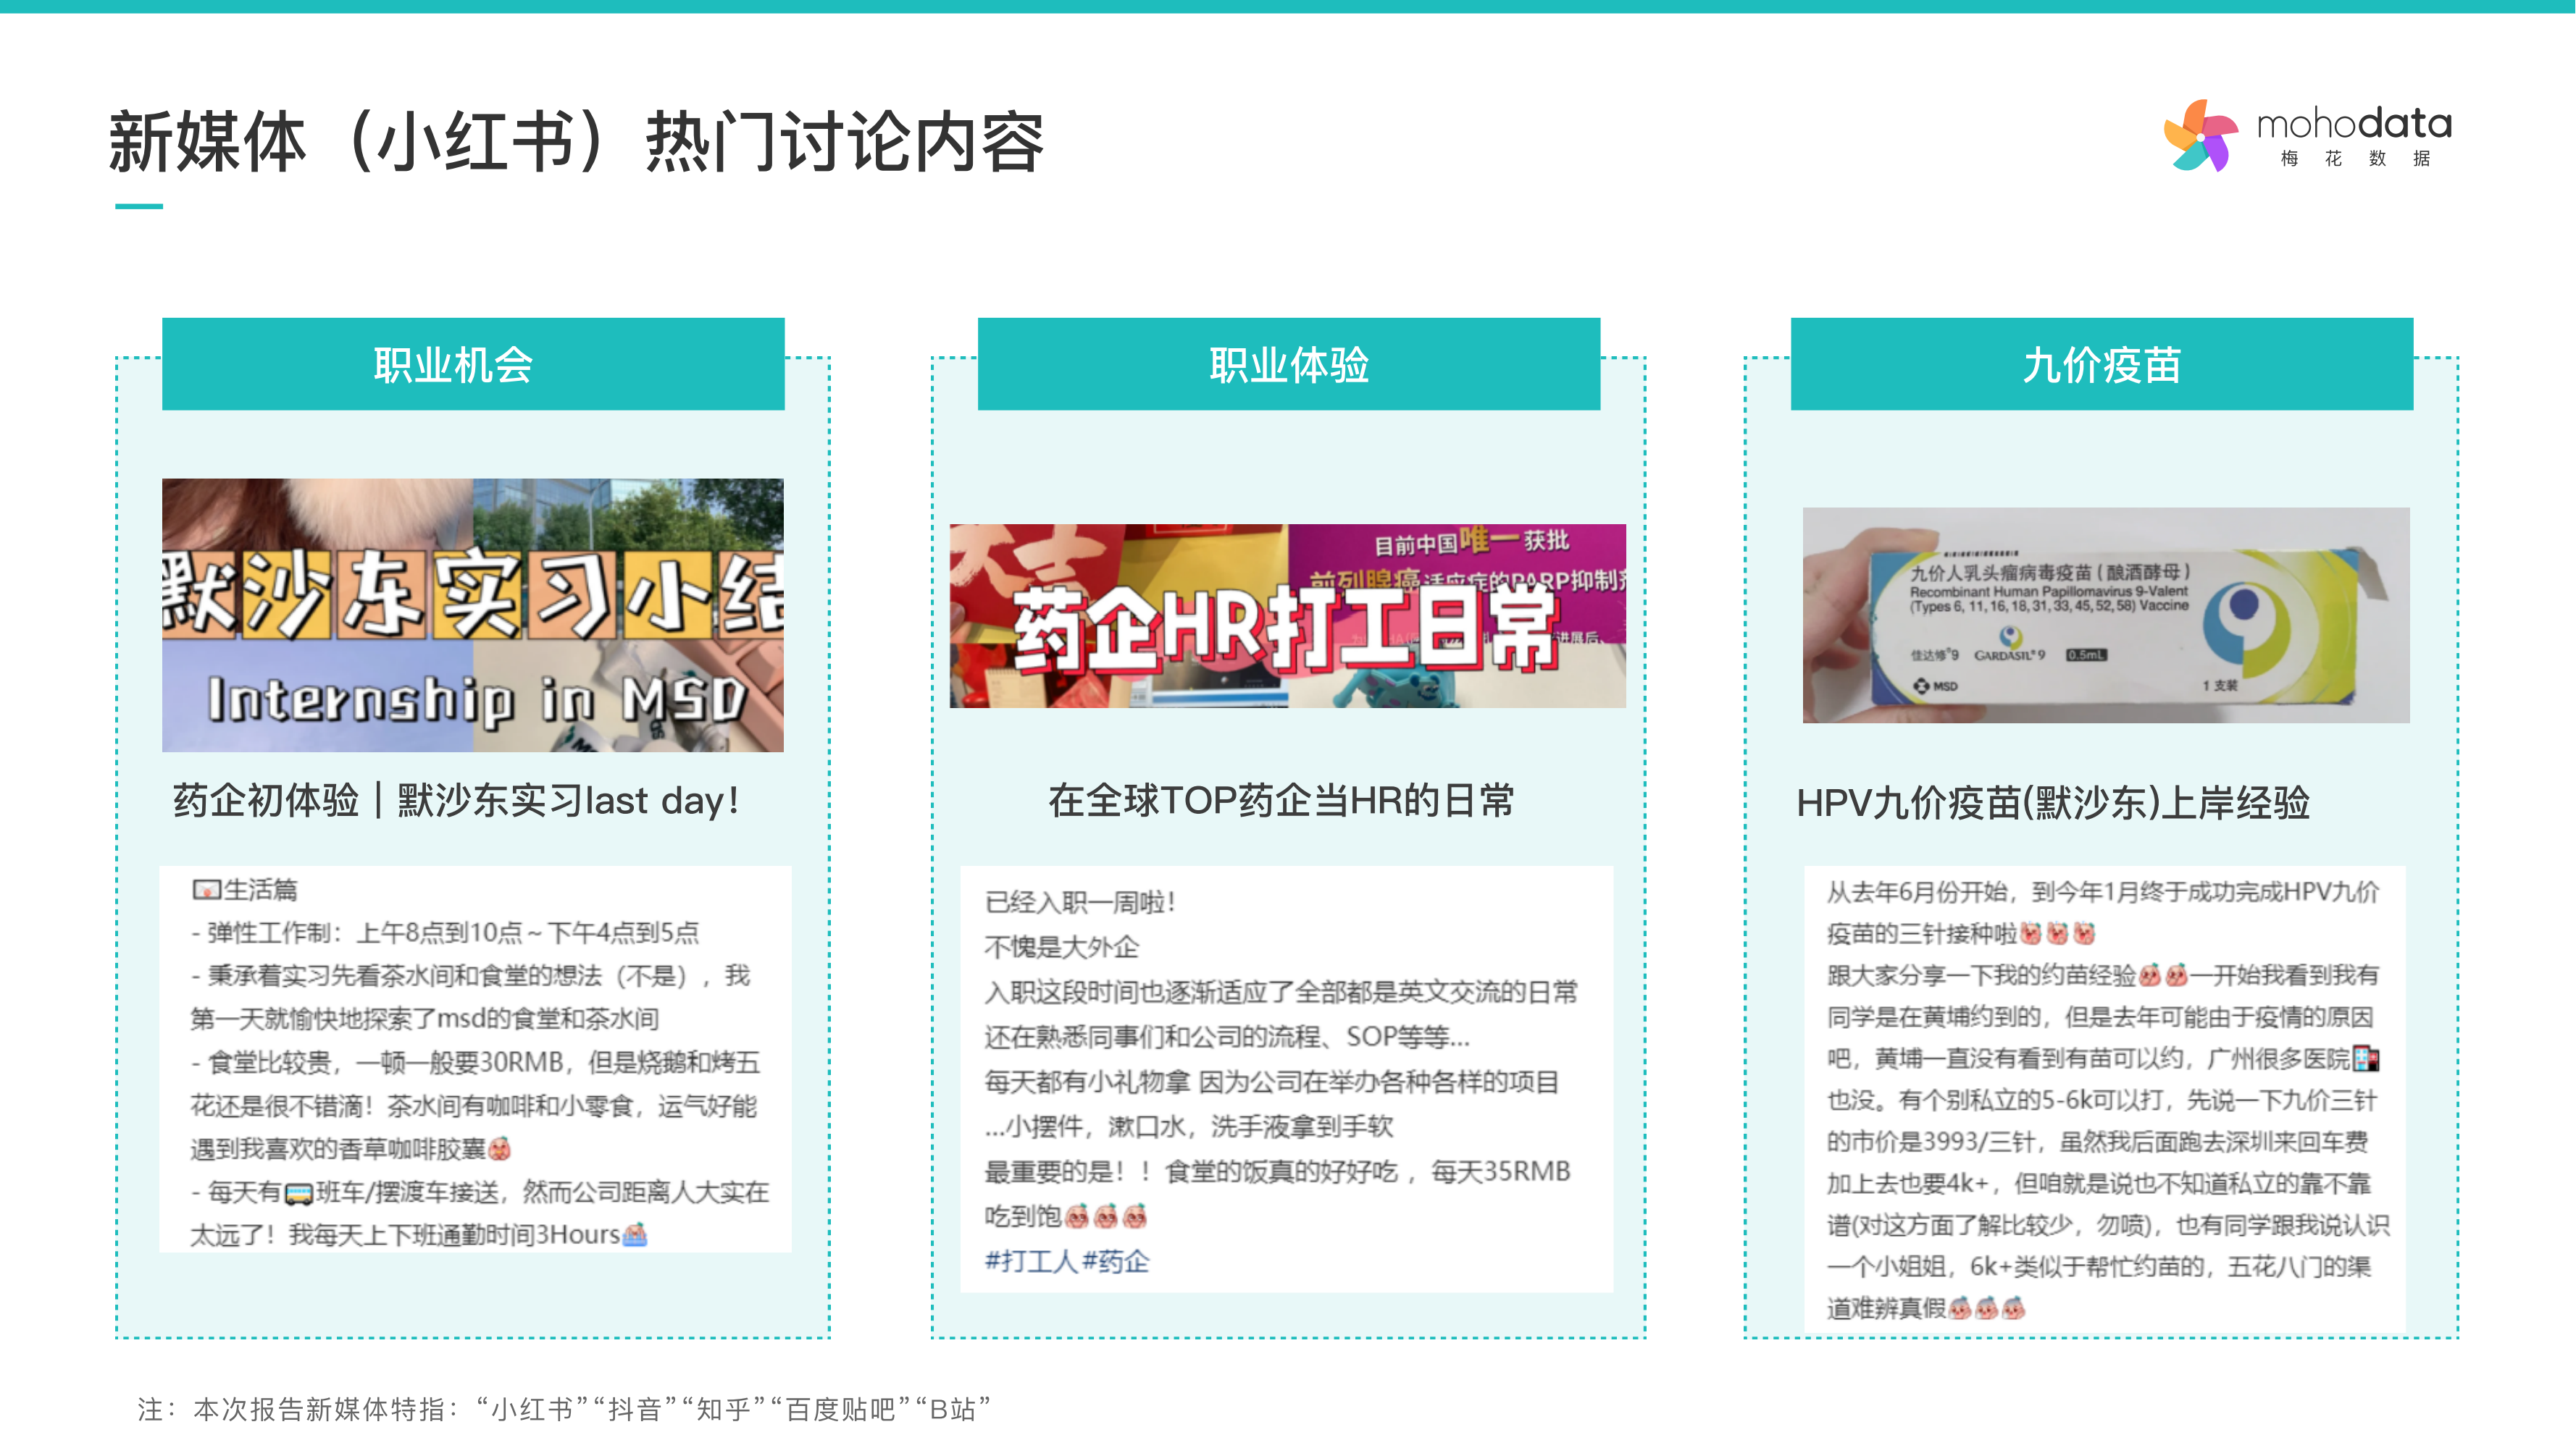Click the bus emoji icon before 班车

click(x=299, y=1193)
